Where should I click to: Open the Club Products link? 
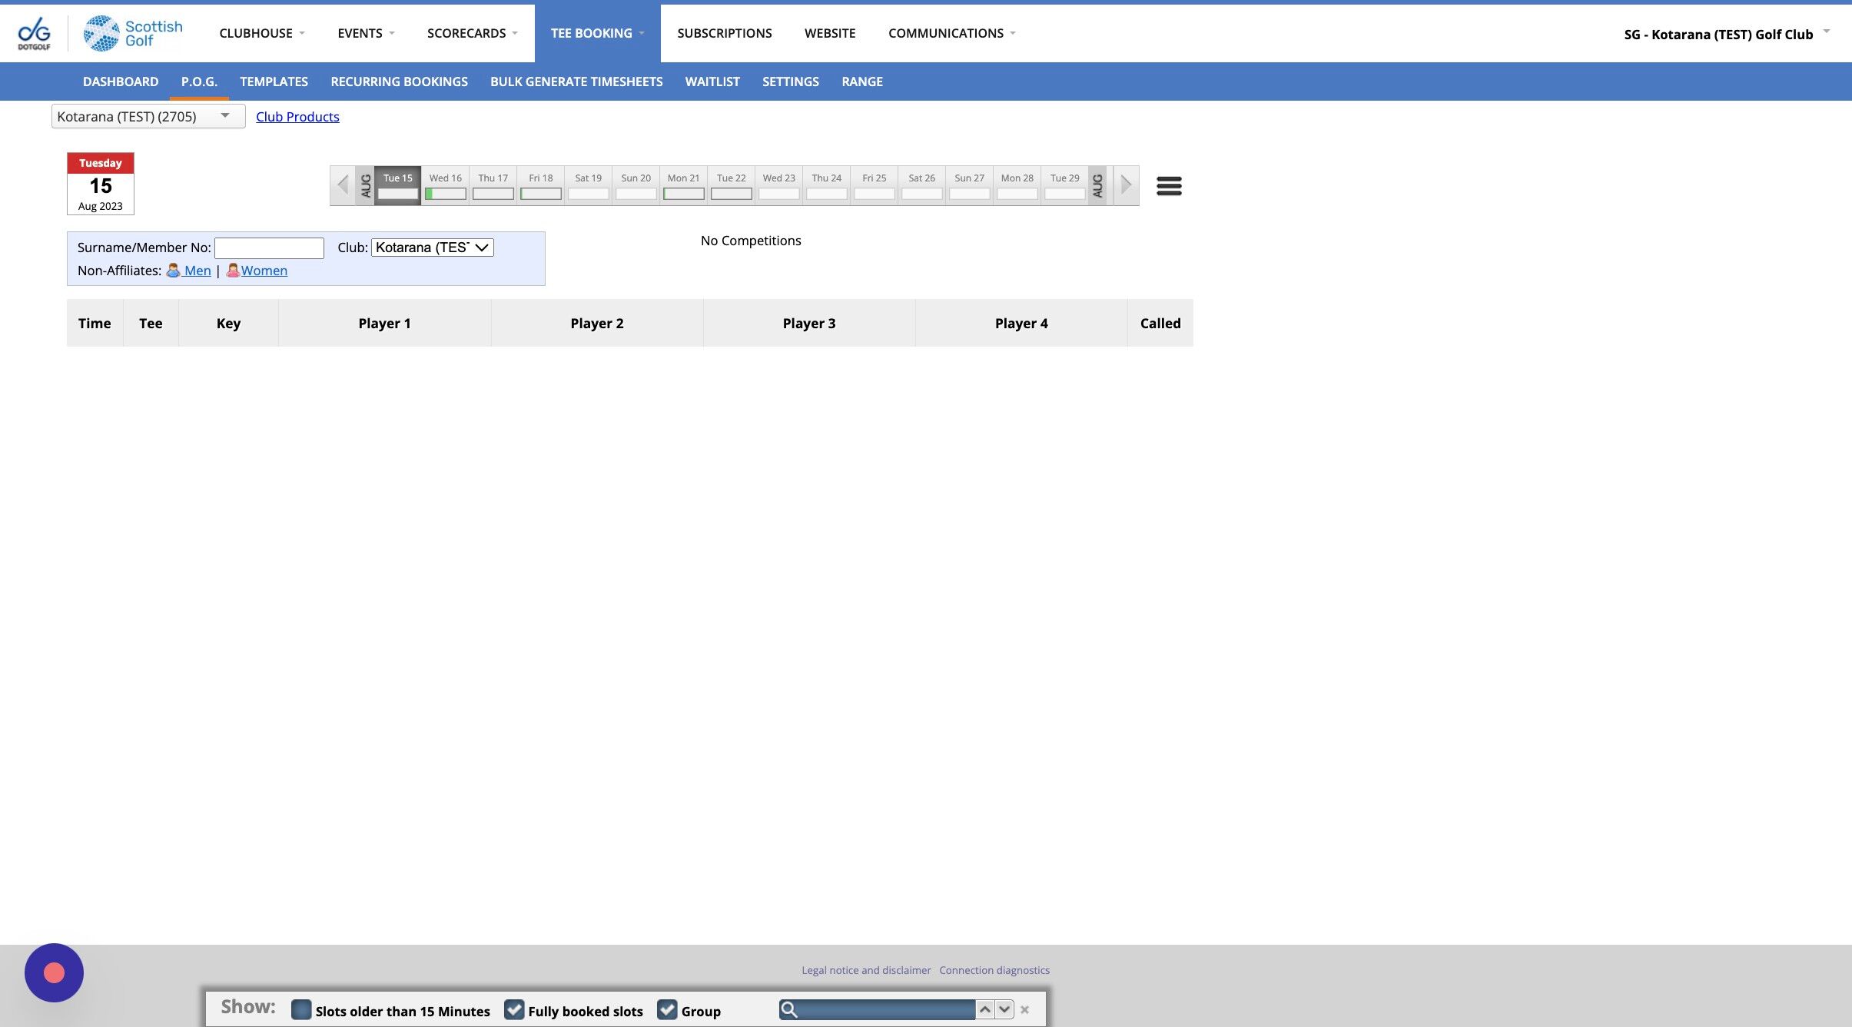(297, 117)
